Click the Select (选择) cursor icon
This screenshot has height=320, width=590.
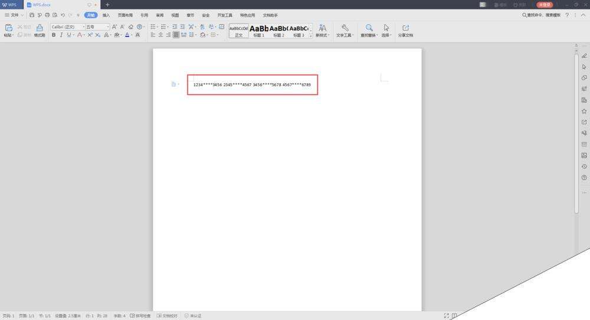pyautogui.click(x=386, y=28)
